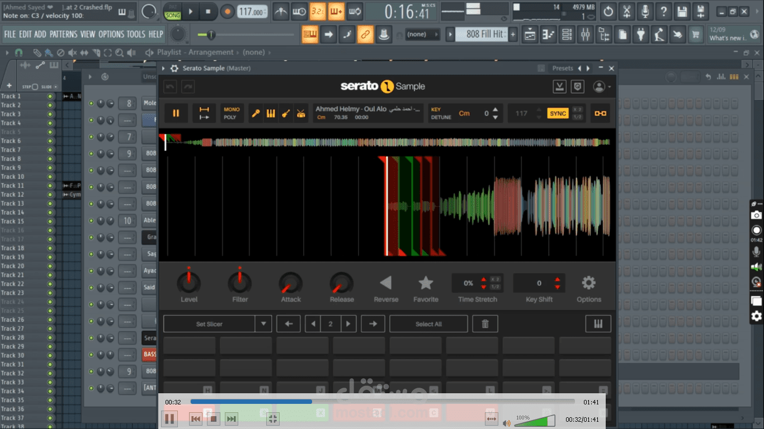
Task: Switch pads to keyboard mode icon
Action: pyautogui.click(x=598, y=324)
